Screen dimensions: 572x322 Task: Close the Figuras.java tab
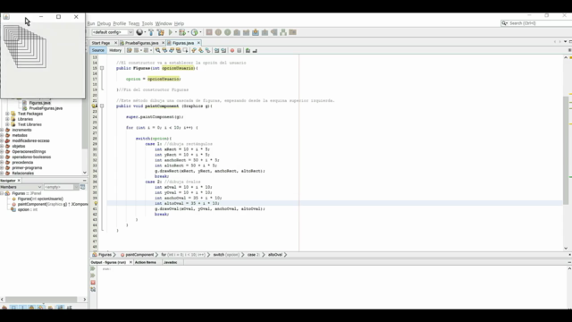198,43
